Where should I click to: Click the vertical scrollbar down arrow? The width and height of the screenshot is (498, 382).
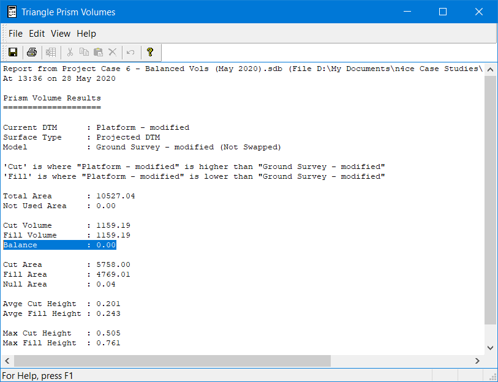click(490, 347)
